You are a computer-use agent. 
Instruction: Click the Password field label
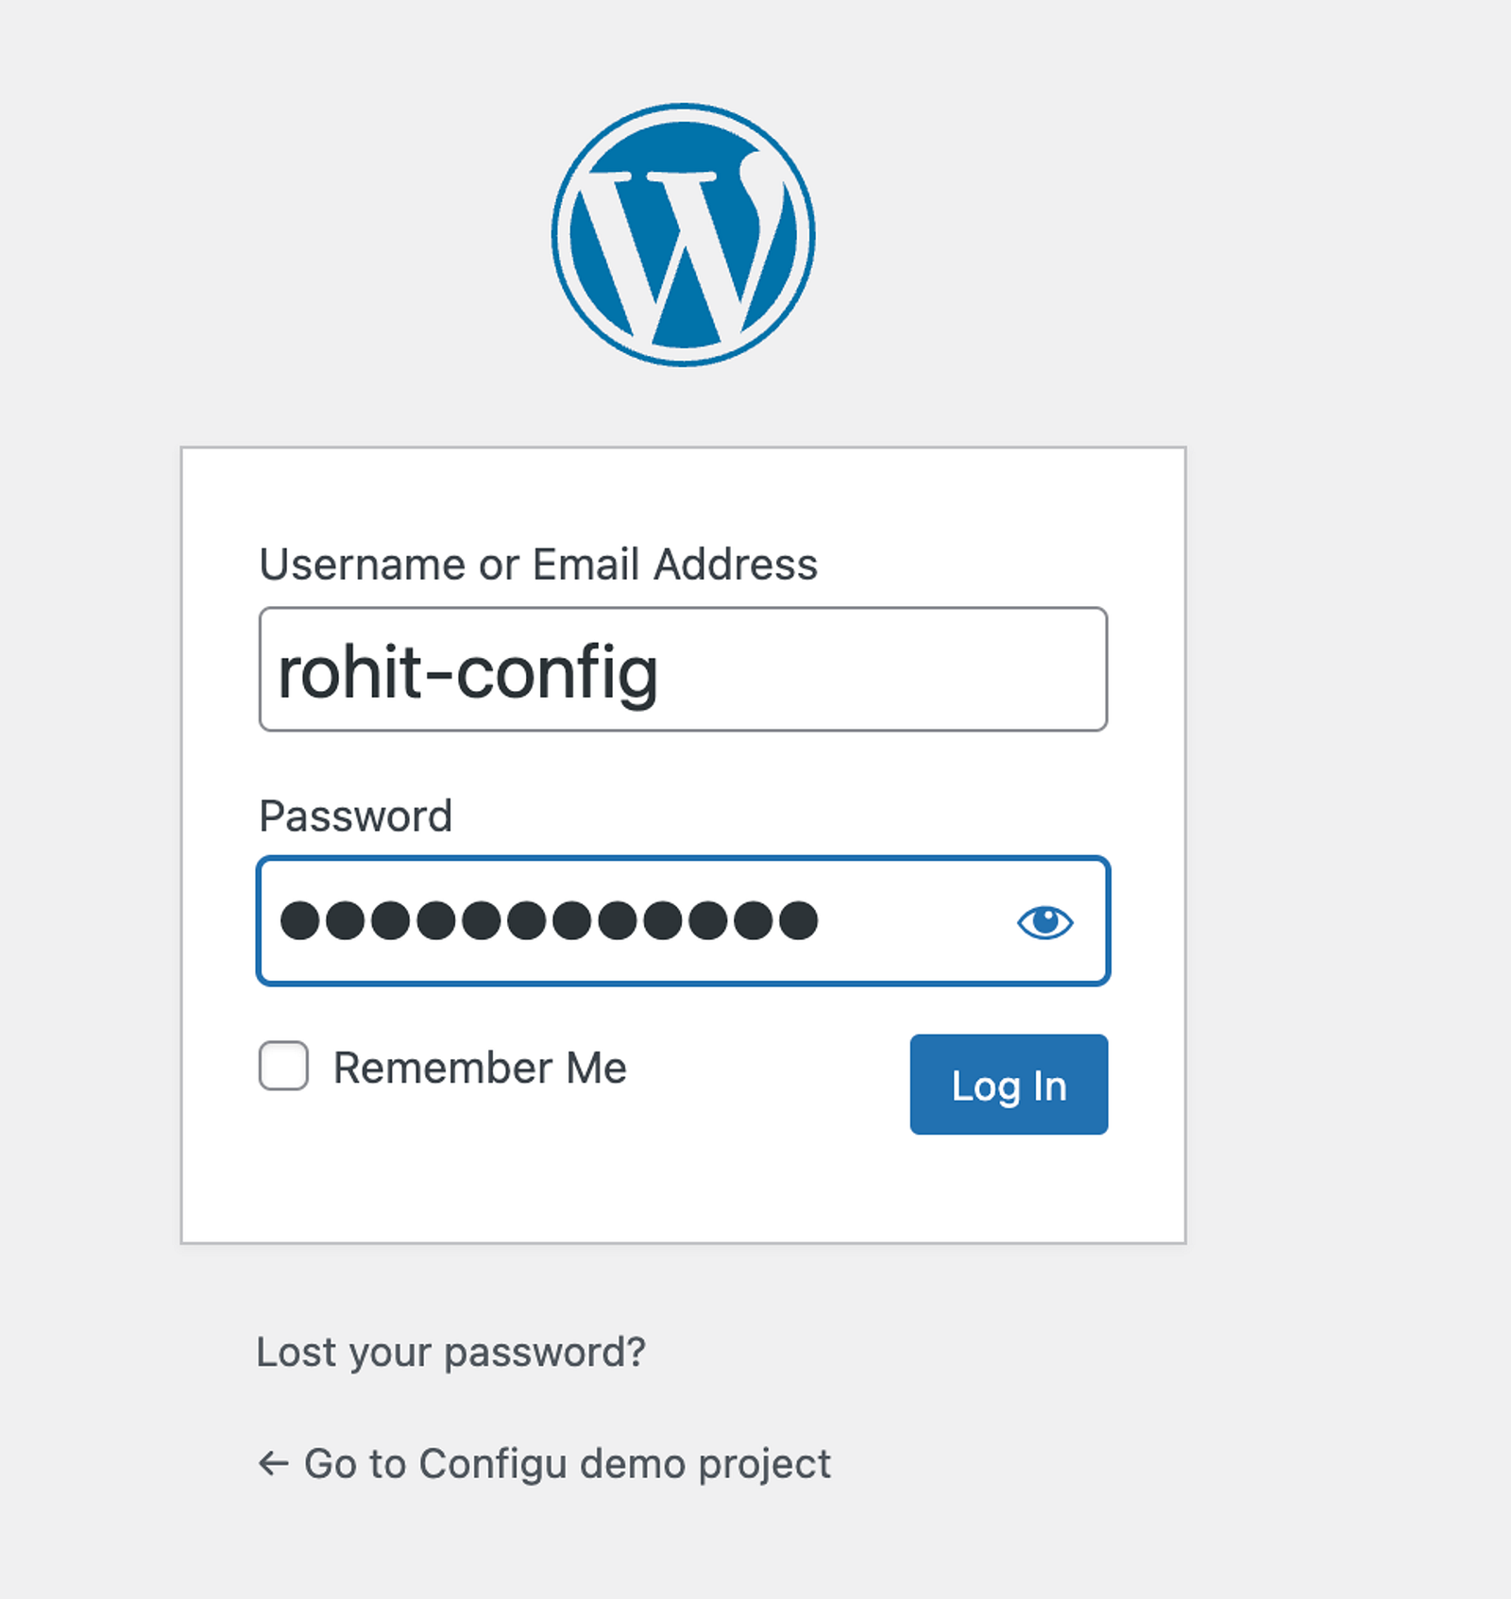point(356,816)
